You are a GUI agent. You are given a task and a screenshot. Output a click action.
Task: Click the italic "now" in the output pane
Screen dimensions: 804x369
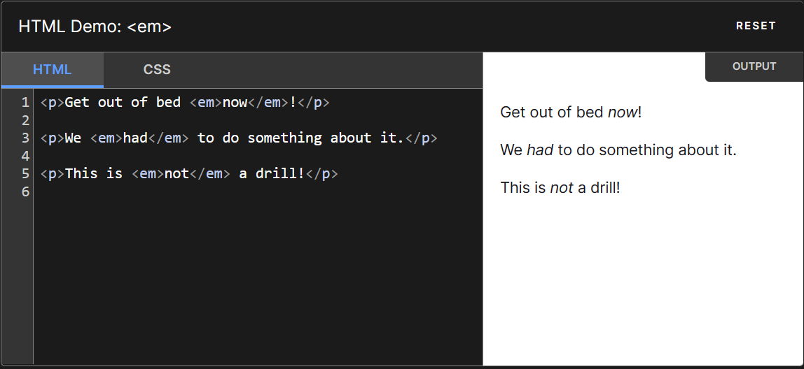pyautogui.click(x=623, y=113)
